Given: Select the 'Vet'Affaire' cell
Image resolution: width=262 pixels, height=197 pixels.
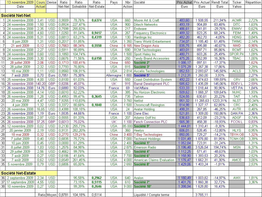Looking at the screenshot, I should (155, 88).
